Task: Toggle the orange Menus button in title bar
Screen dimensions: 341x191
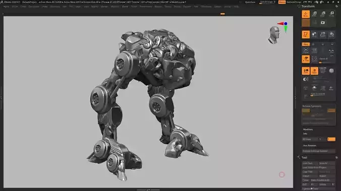Action: [x=282, y=2]
